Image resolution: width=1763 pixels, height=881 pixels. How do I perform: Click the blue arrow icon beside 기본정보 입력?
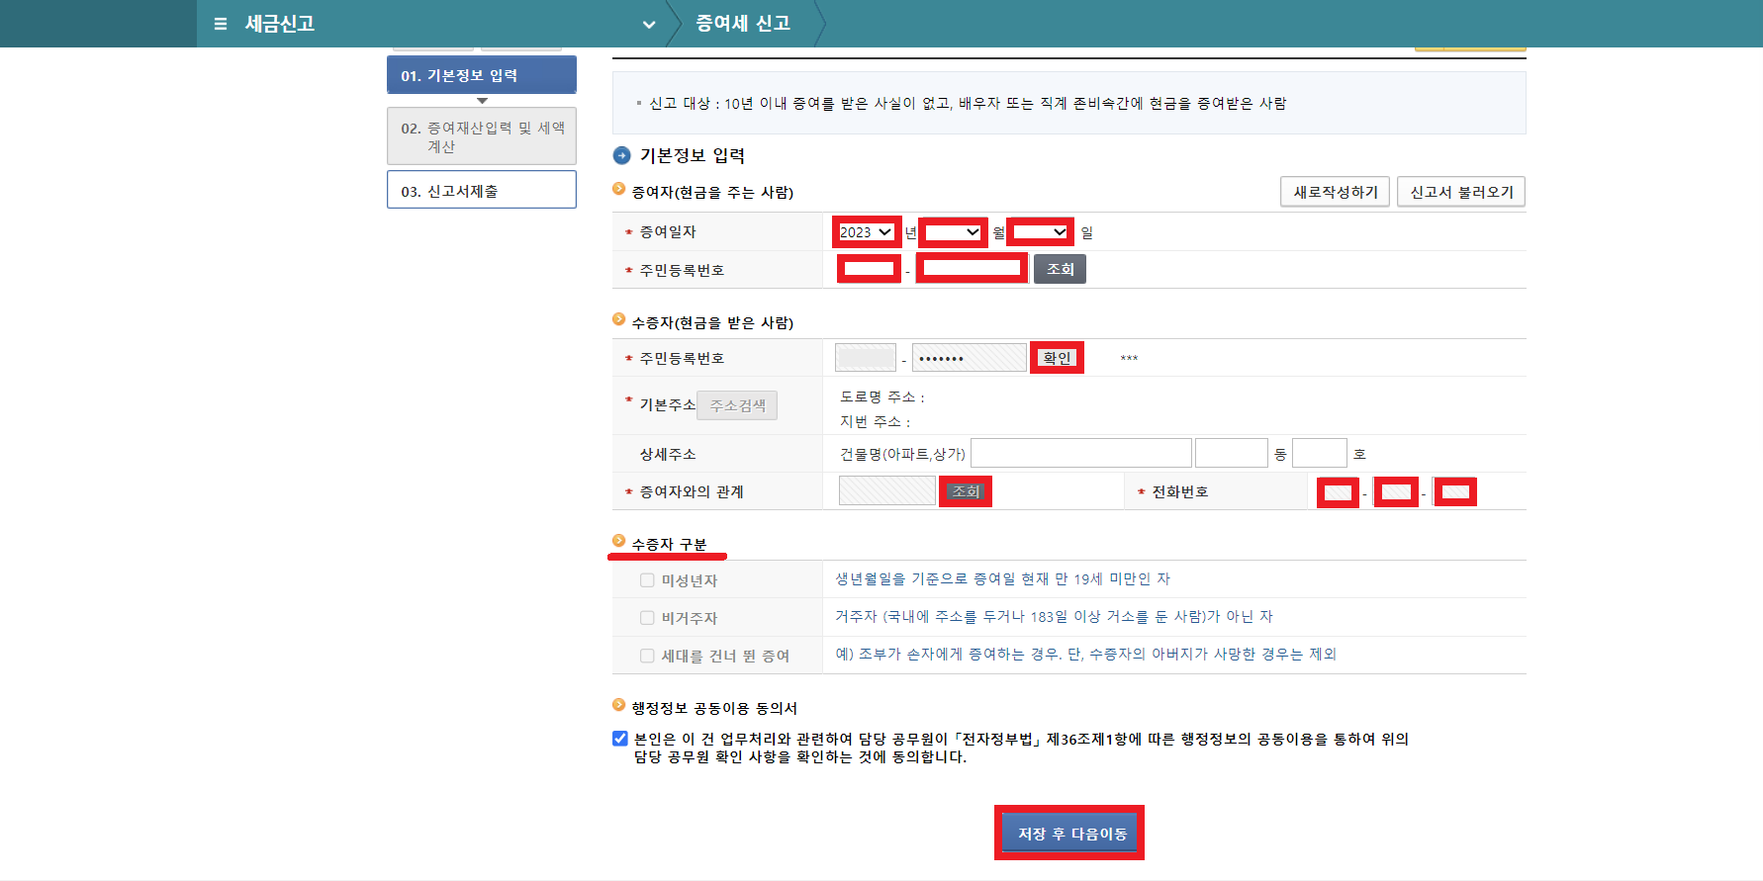621,155
